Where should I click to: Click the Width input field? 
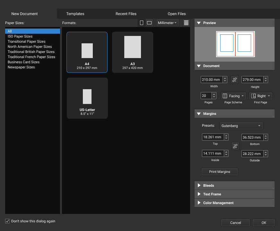[211, 80]
